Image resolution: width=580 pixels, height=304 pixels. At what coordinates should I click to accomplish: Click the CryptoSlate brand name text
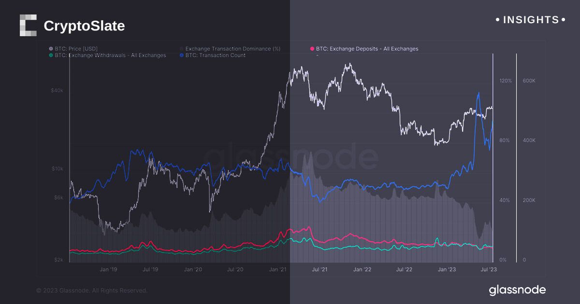pos(84,26)
